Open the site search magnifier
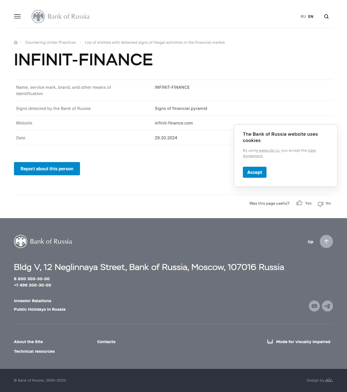Image resolution: width=347 pixels, height=392 pixels. 326,16
